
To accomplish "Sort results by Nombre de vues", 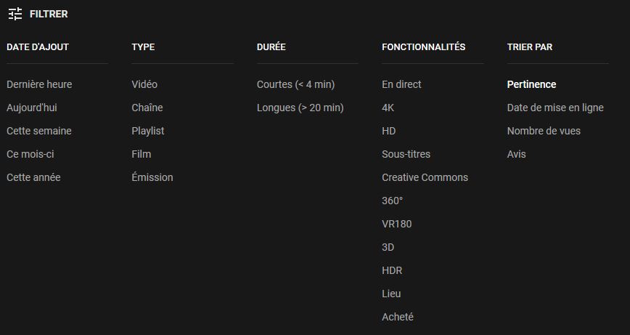I will coord(544,131).
